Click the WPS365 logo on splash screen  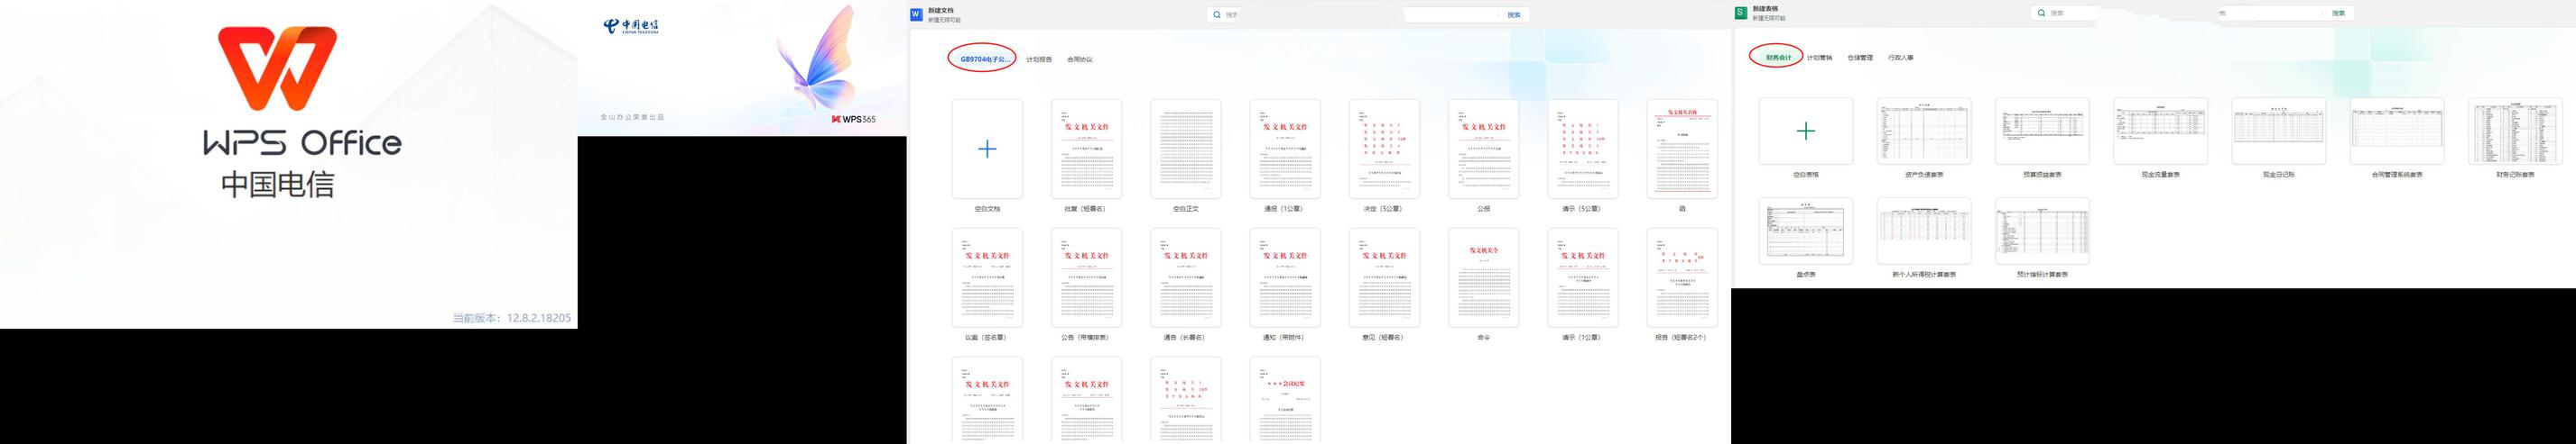853,119
